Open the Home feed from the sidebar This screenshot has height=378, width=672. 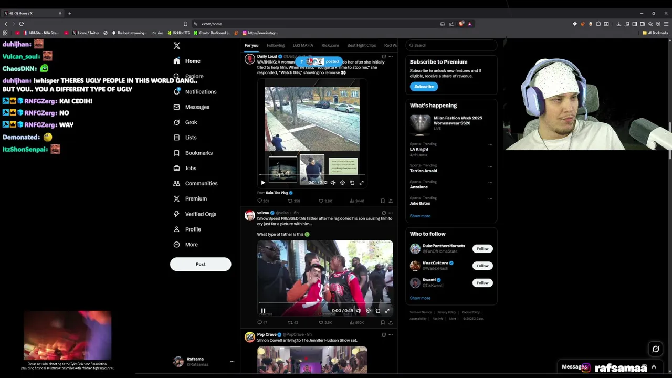(187, 61)
